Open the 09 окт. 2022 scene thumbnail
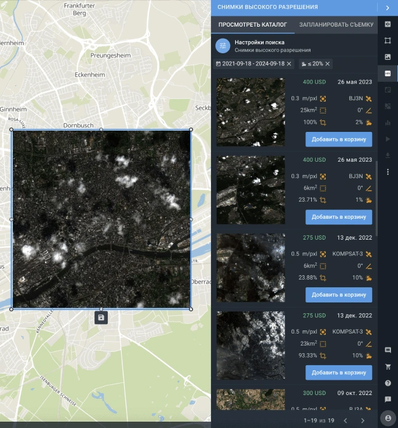398x428 pixels. point(251,399)
